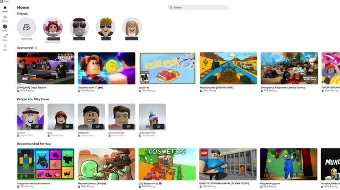Click add-friend icon on black-haired grinning avatar
Image resolution: width=340 pixels, height=190 pixels.
(x=98, y=127)
